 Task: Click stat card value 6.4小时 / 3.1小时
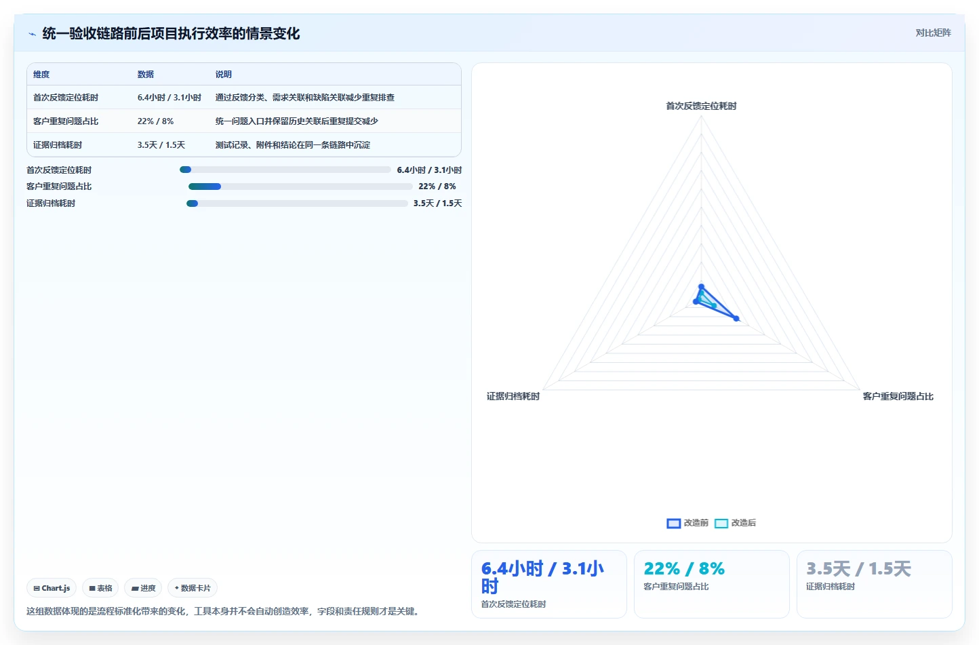pyautogui.click(x=542, y=577)
